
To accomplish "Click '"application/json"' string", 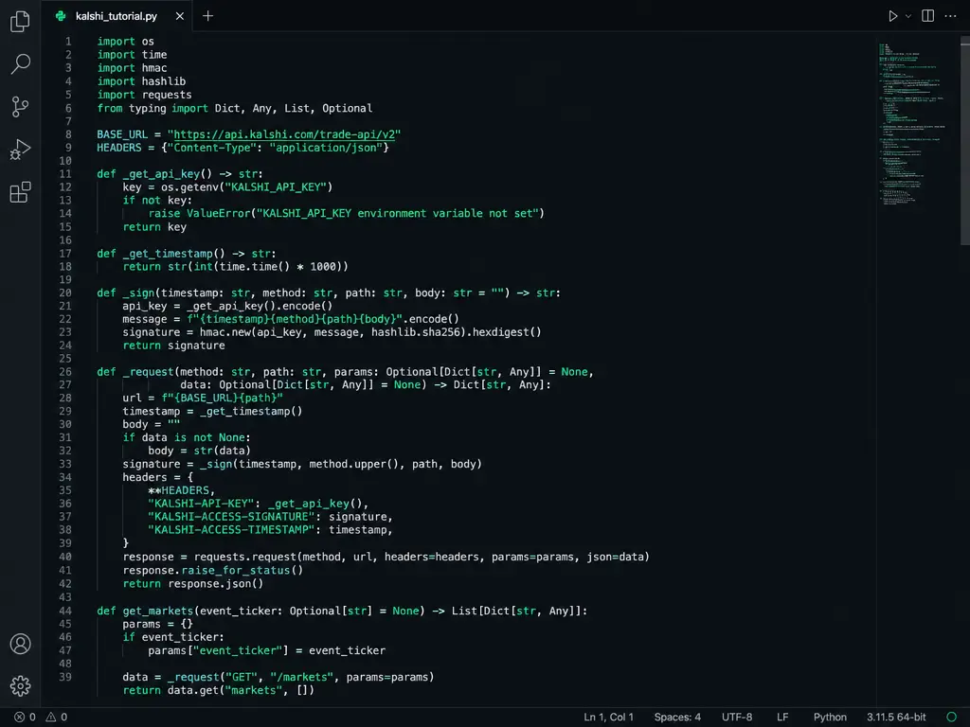I will tap(326, 147).
